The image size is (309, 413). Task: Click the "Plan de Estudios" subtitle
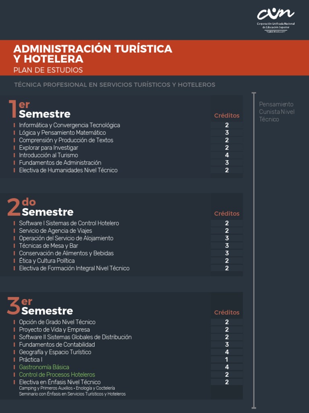coord(48,70)
